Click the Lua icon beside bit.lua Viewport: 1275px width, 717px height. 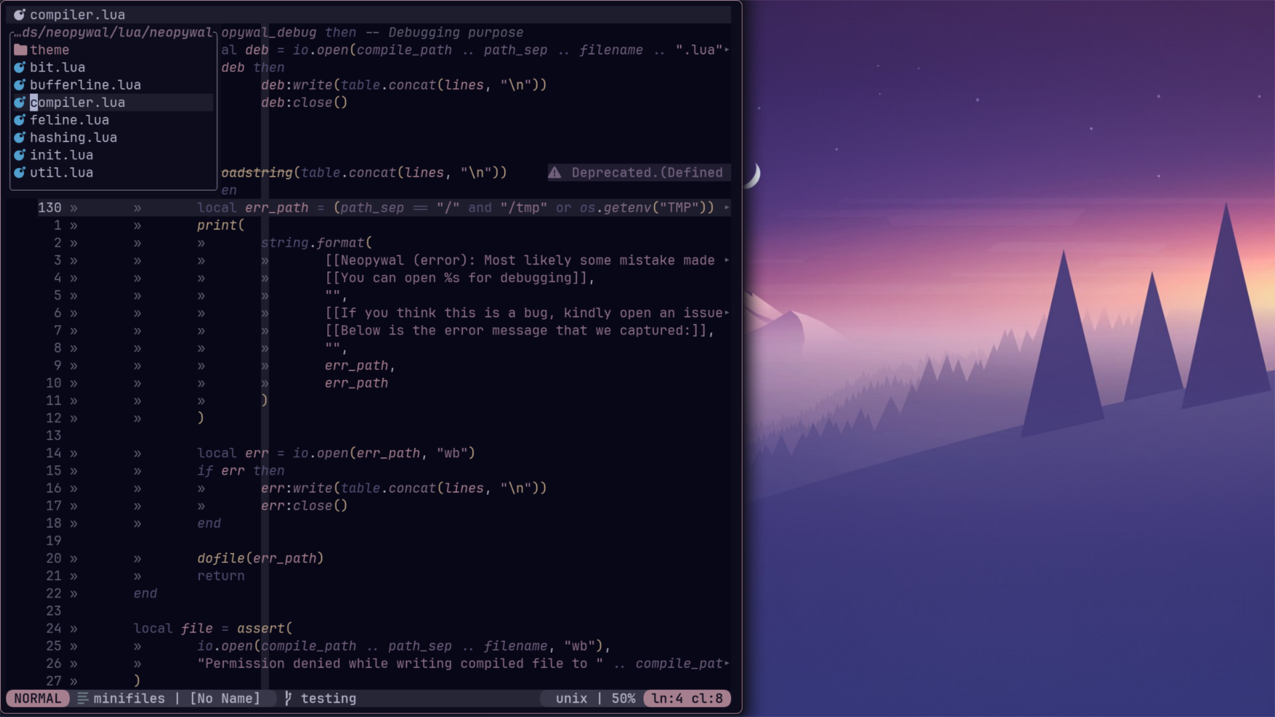click(20, 67)
